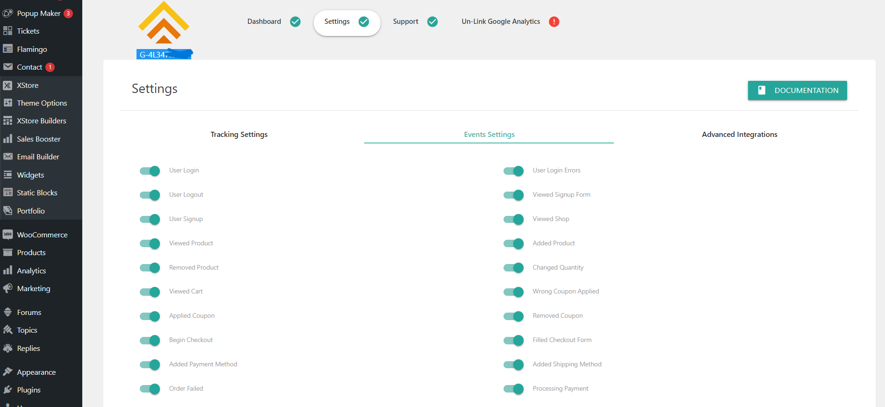
Task: Go to Appearance menu item
Action: click(41, 372)
